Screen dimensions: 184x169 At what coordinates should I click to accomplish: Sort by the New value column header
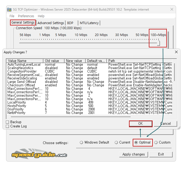pyautogui.click(x=75, y=61)
